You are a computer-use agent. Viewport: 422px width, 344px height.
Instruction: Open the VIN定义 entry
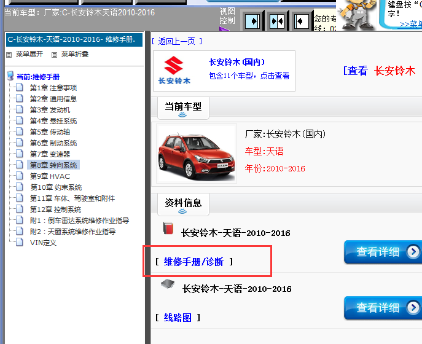[43, 243]
